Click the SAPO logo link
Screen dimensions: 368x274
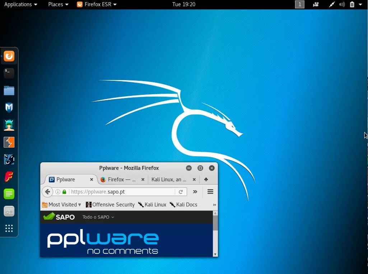coord(59,217)
